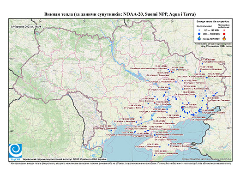Click the small blue dot in legend
Viewport: 240px width, 170px height.
199,30
